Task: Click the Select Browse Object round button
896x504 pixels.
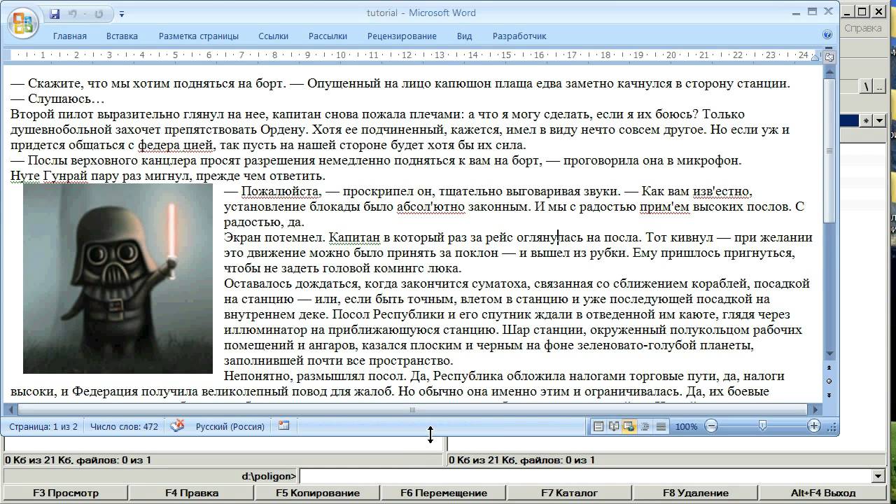Action: pos(830,381)
